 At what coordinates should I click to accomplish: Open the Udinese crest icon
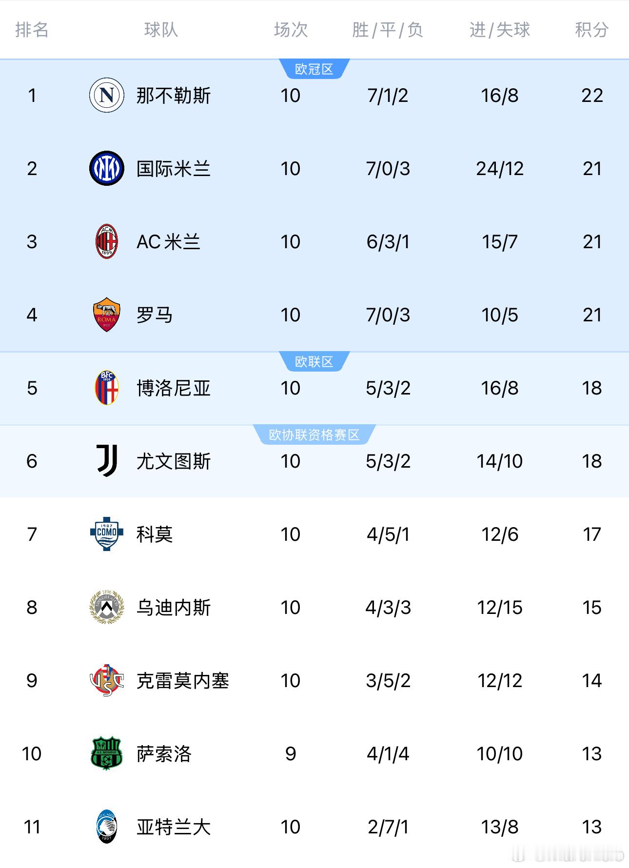[x=106, y=607]
